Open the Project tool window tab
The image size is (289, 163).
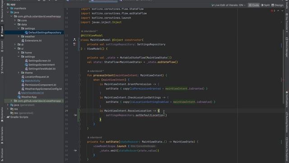click(2, 31)
